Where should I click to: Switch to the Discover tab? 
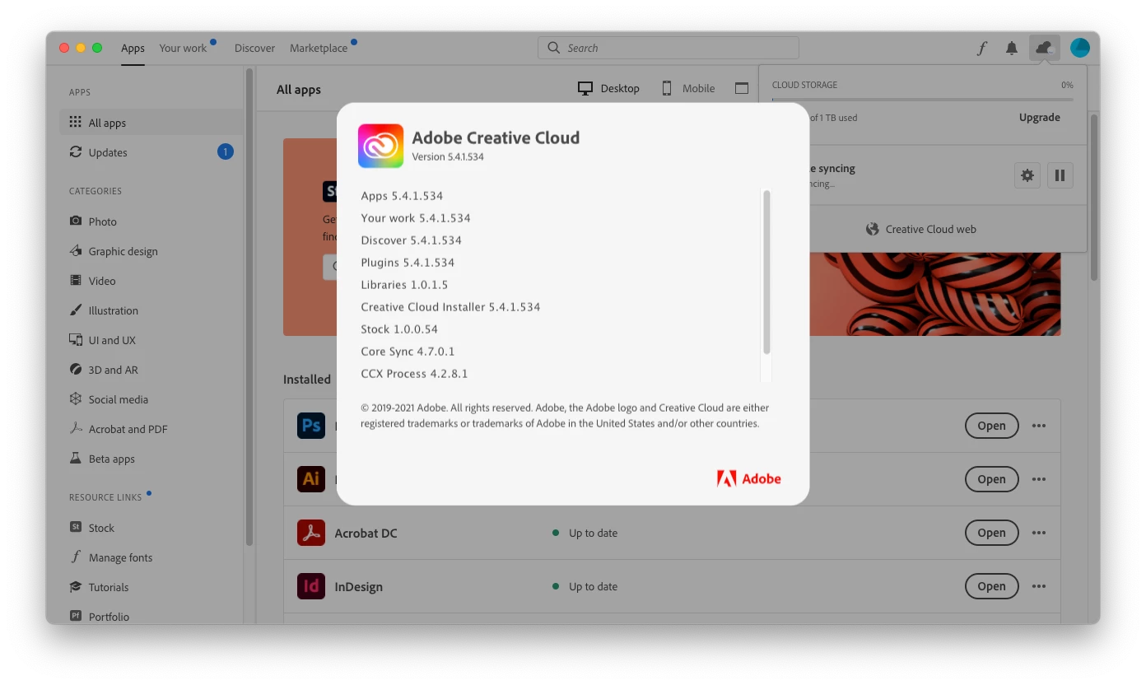[254, 48]
